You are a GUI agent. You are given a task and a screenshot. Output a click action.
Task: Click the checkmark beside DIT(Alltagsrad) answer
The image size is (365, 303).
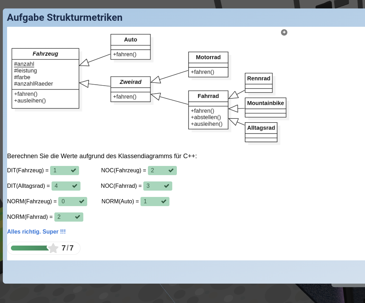click(75, 186)
